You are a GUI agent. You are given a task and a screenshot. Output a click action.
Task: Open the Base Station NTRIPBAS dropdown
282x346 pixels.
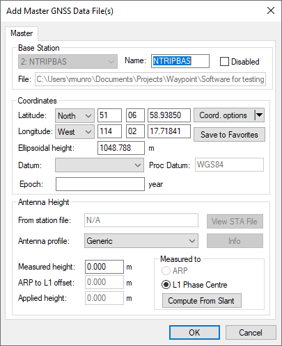pyautogui.click(x=68, y=62)
